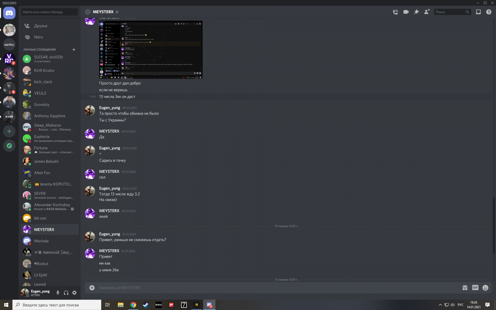The height and width of the screenshot is (310, 496).
Task: Open Discord help
Action: 488,12
